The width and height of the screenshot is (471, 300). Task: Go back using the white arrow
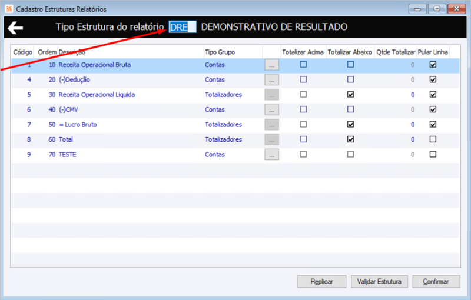pos(15,28)
